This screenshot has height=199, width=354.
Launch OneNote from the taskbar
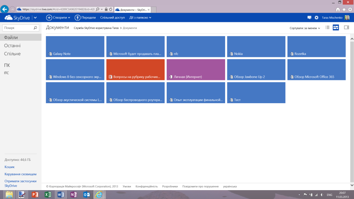click(x=74, y=194)
